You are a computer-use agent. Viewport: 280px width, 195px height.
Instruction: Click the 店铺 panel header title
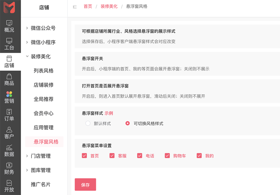coord(44,7)
